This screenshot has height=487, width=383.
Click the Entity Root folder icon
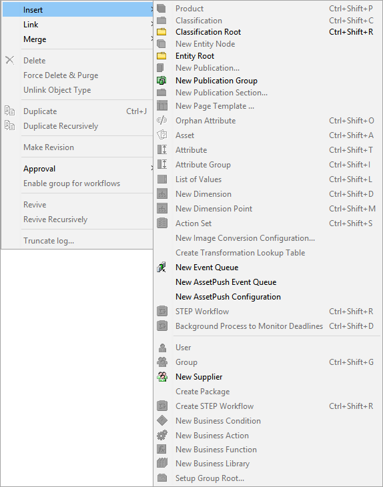[x=161, y=56]
